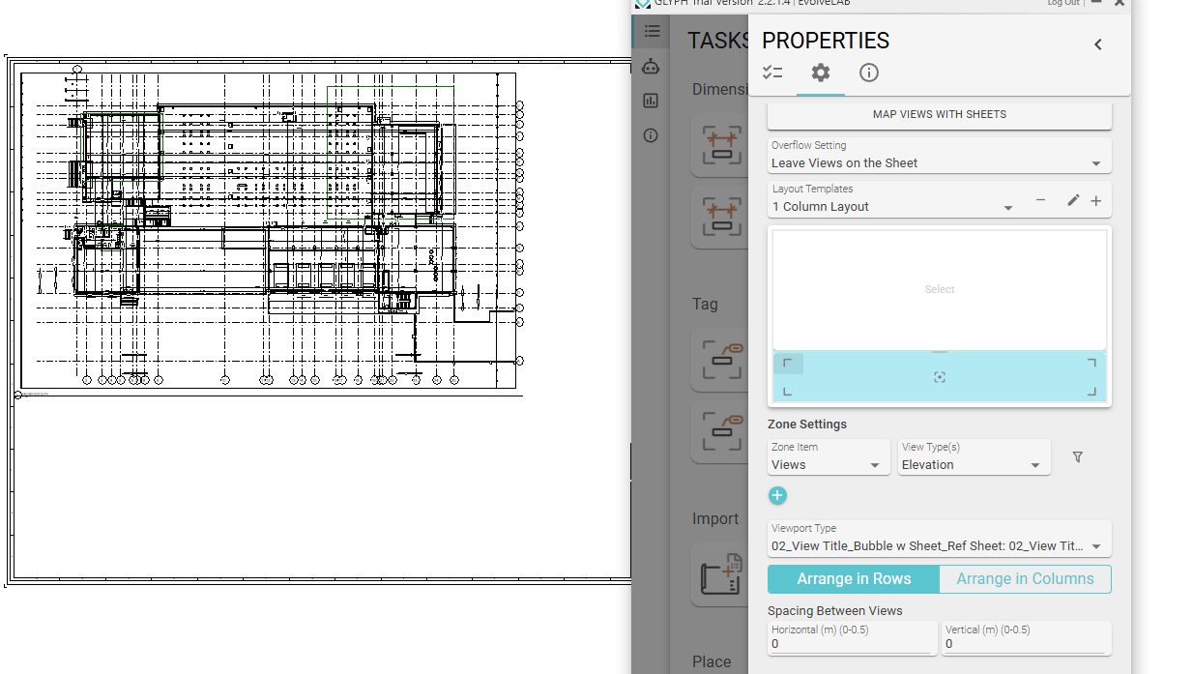Add zone item with teal plus button
This screenshot has width=1193, height=674.
[x=777, y=495]
